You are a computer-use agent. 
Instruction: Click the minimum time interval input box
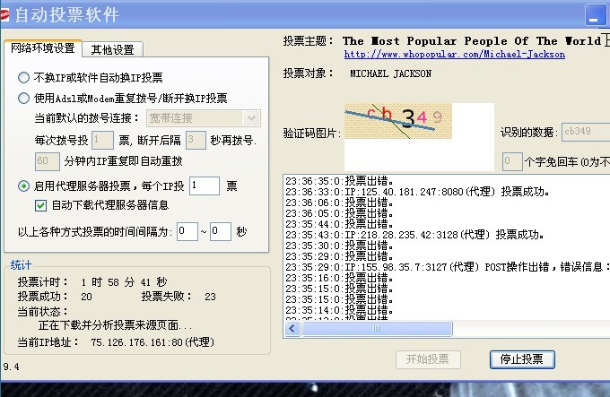pyautogui.click(x=187, y=231)
